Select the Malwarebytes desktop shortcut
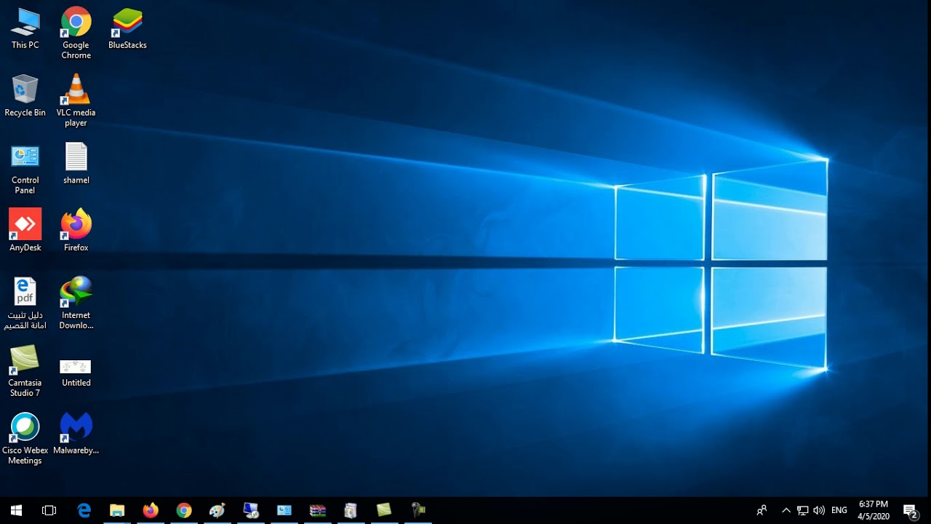The width and height of the screenshot is (931, 524). 76,434
